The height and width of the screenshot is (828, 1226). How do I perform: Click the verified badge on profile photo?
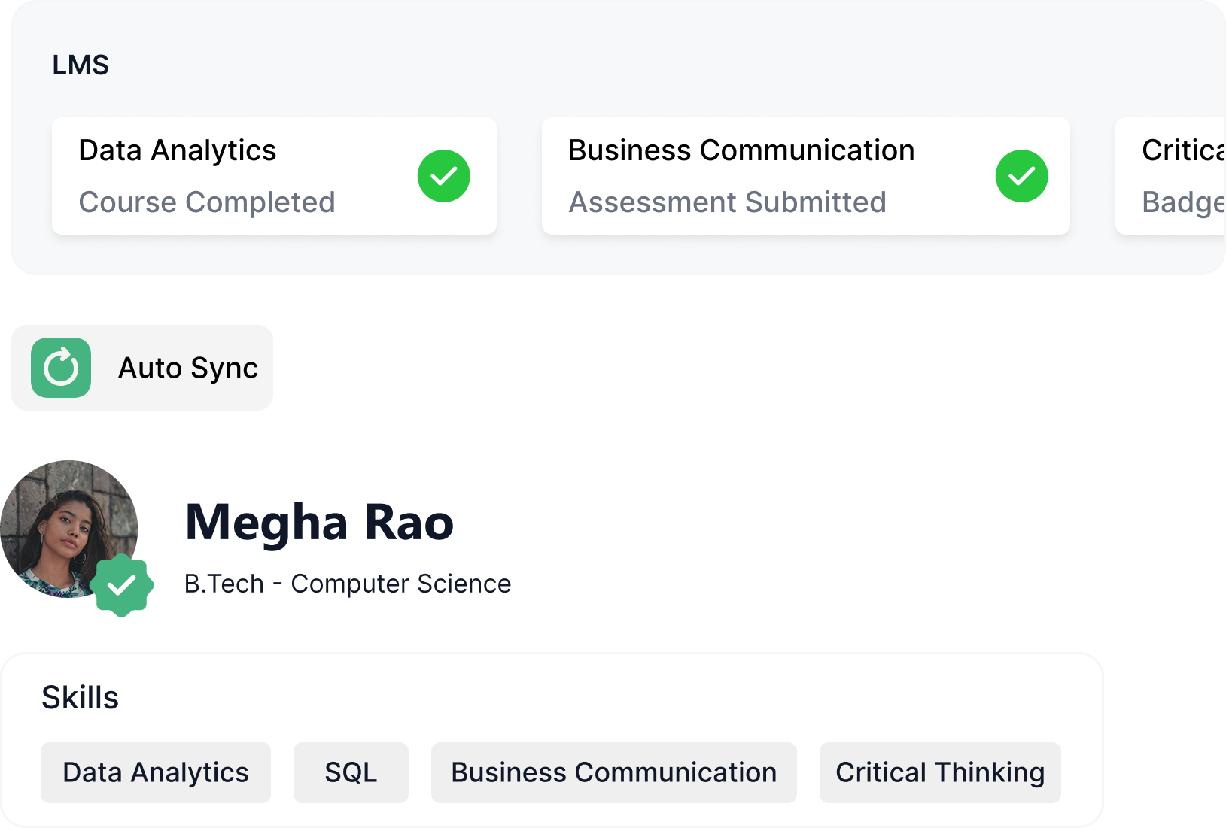pos(122,585)
